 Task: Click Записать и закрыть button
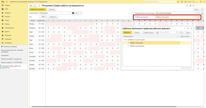click(x=38, y=9)
